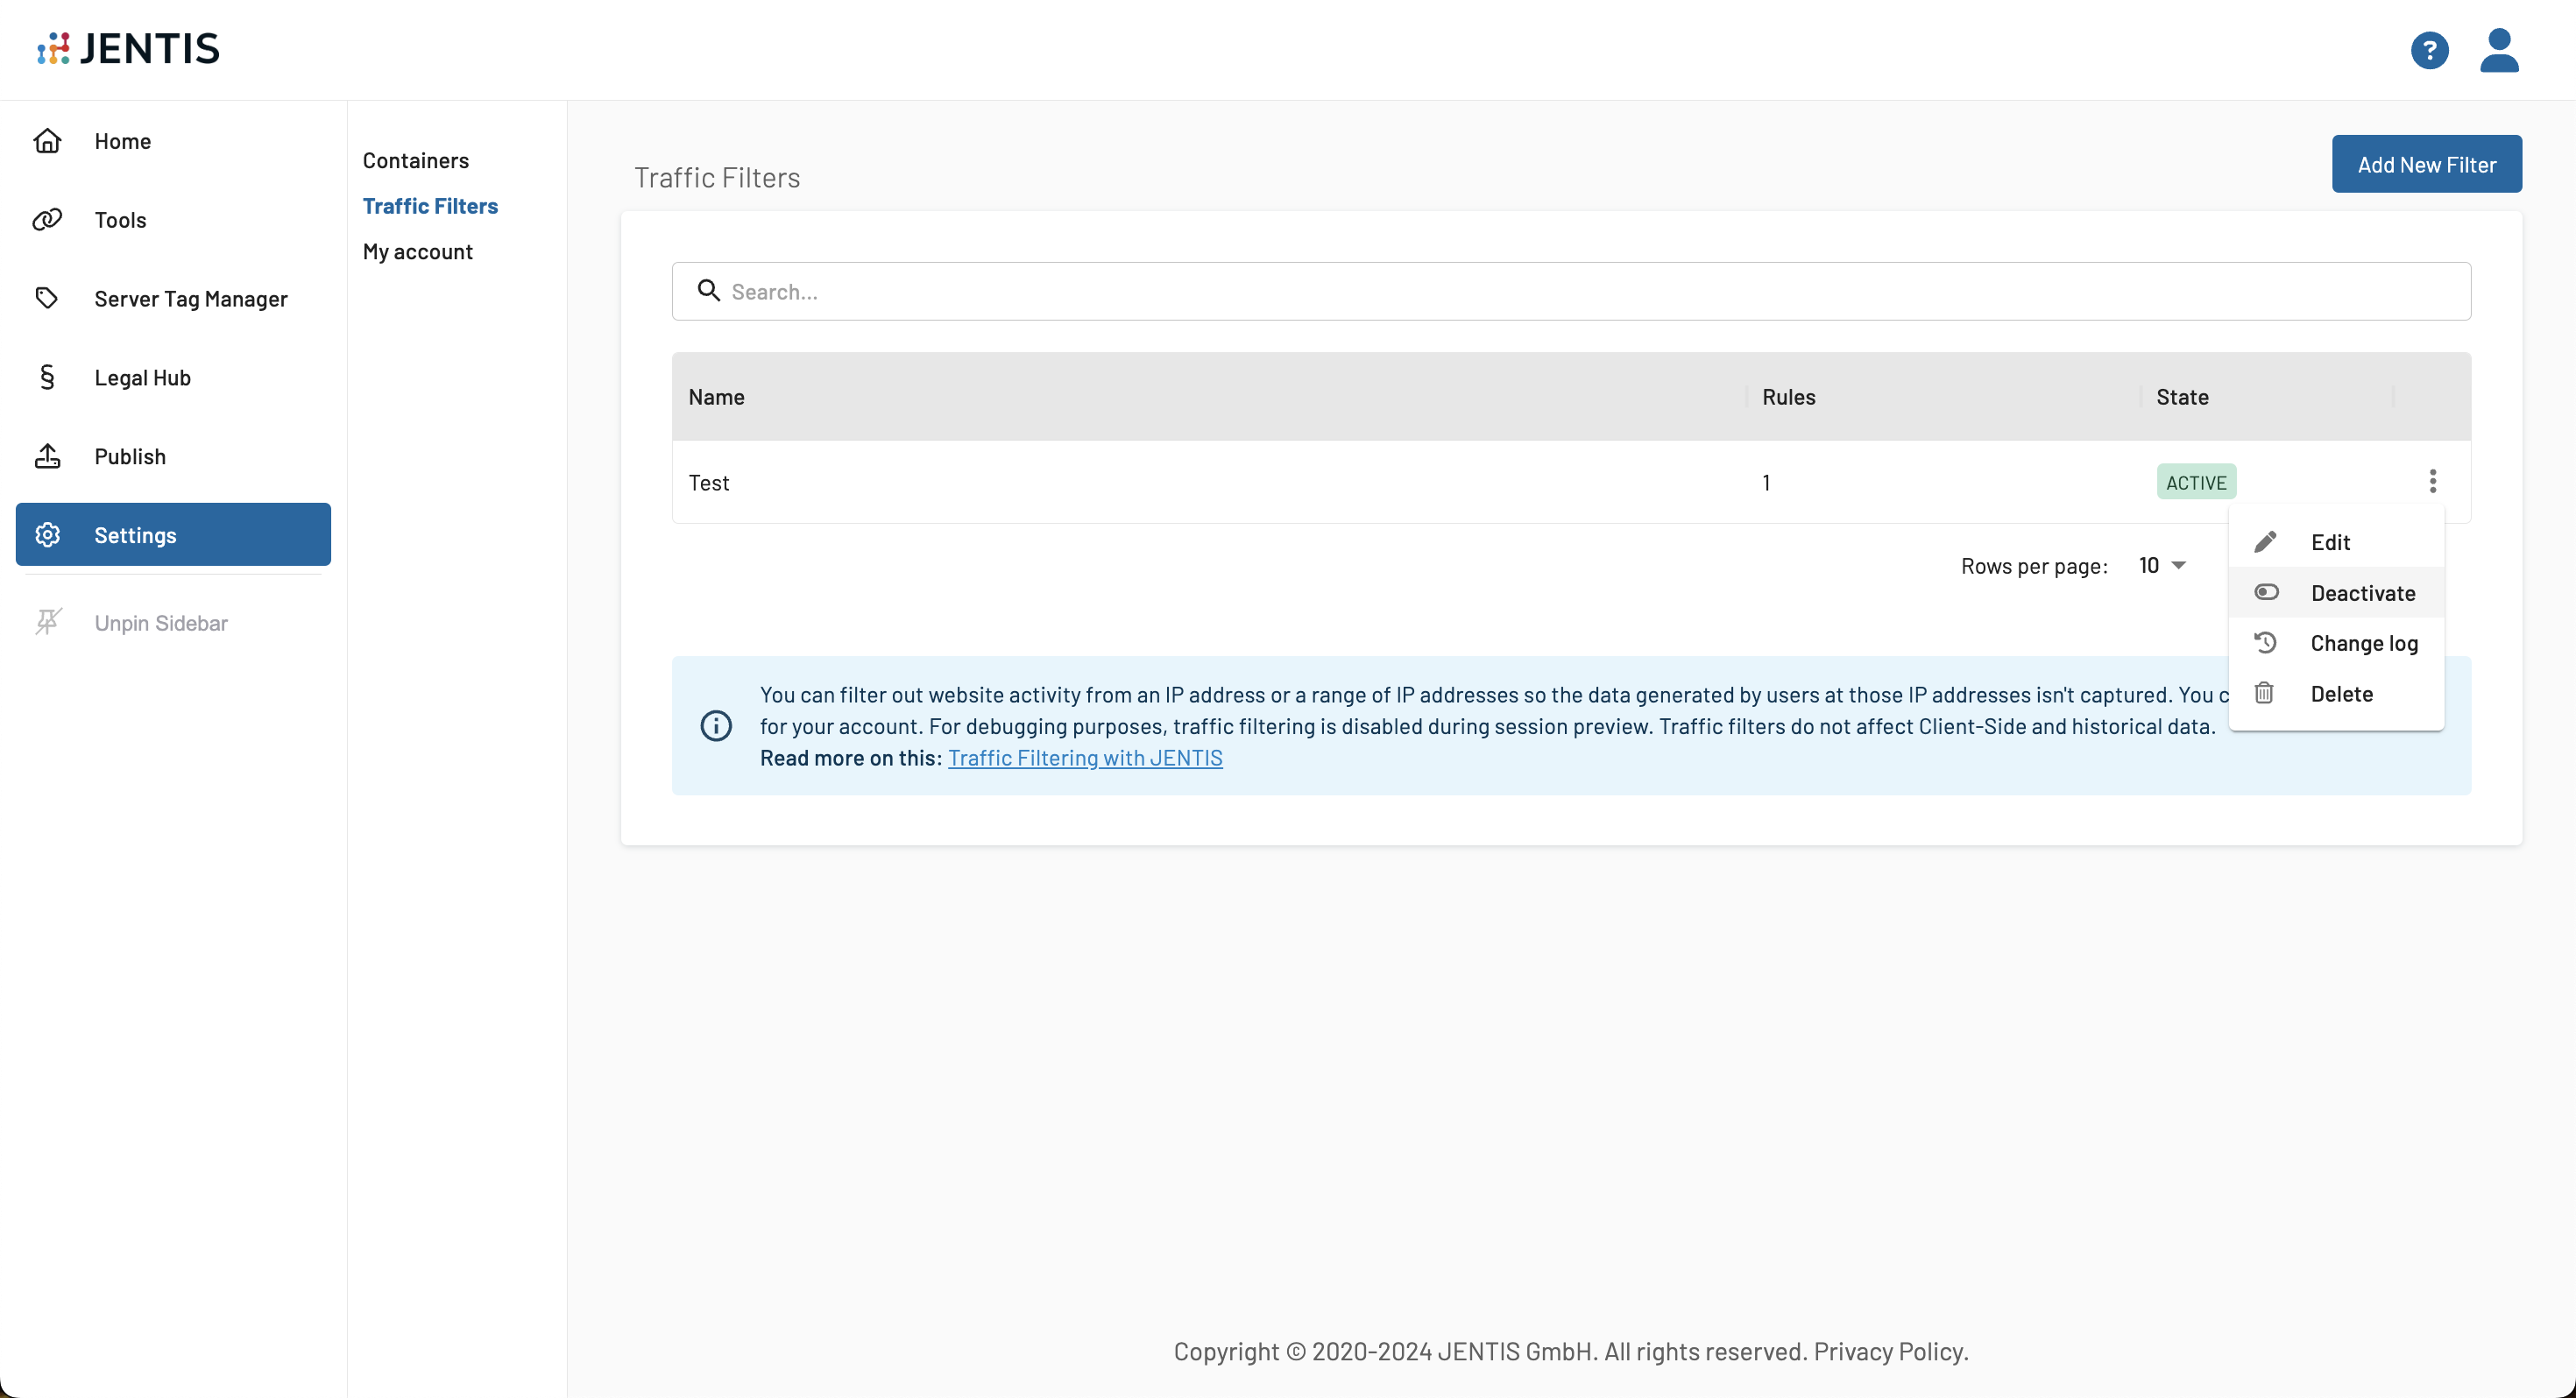Go to the Containers settings section
2576x1398 pixels.
tap(415, 160)
